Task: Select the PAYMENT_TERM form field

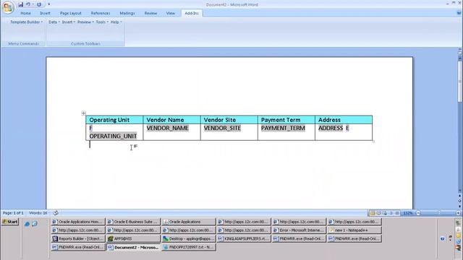Action: tap(283, 129)
